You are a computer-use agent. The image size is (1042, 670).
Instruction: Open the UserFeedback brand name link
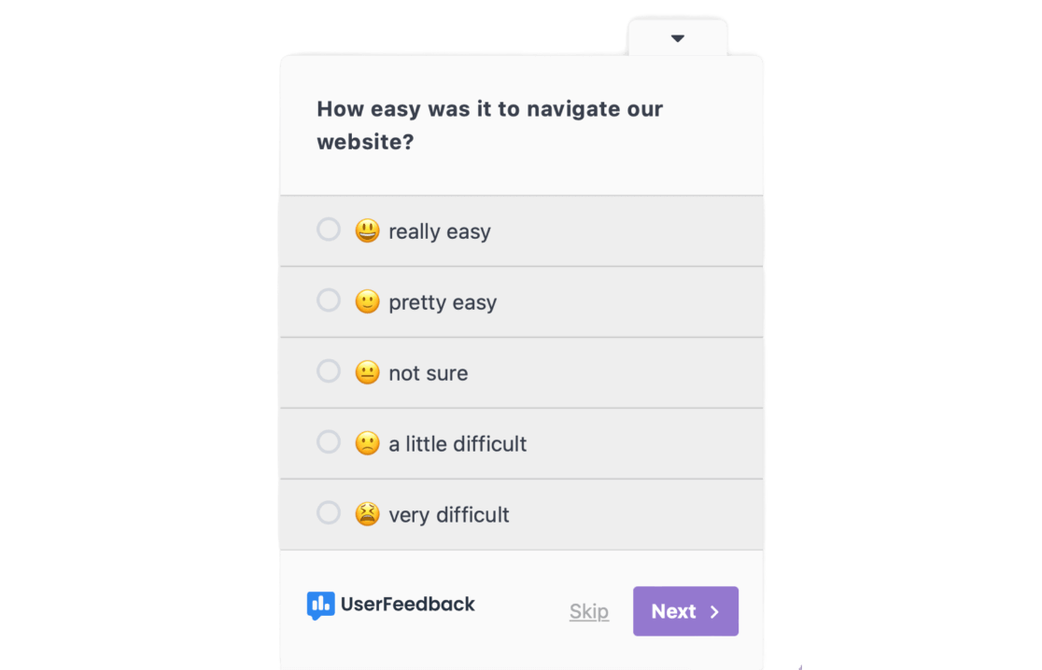tap(408, 605)
